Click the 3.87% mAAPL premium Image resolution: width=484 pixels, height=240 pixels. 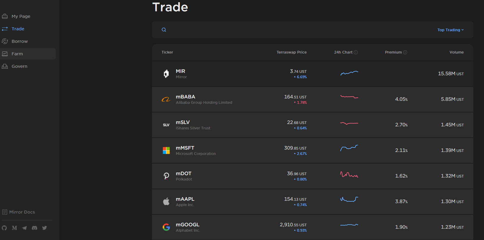click(401, 202)
